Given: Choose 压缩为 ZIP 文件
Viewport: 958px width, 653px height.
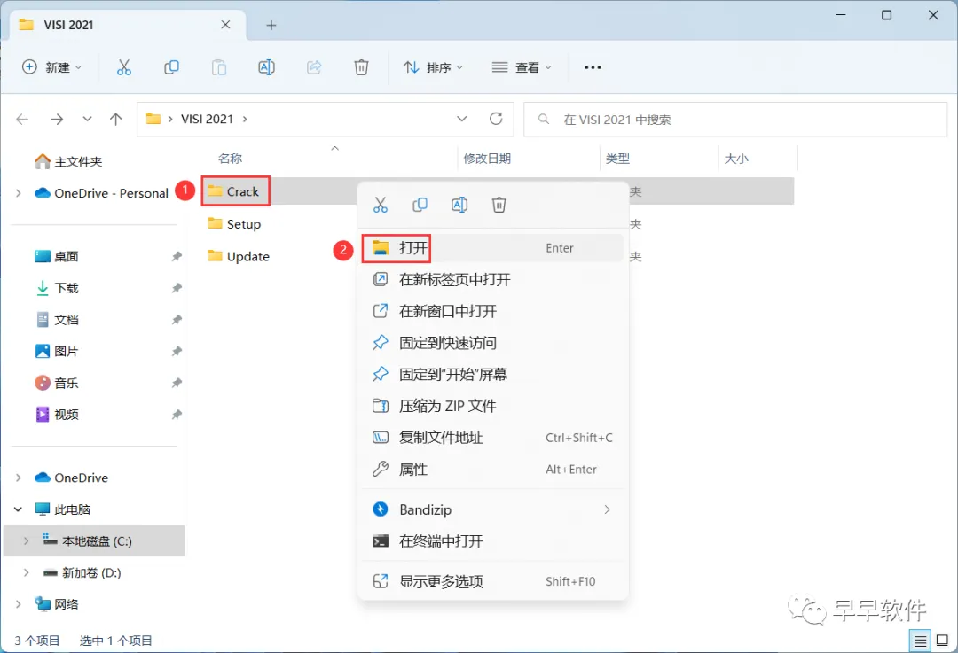Looking at the screenshot, I should point(492,406).
